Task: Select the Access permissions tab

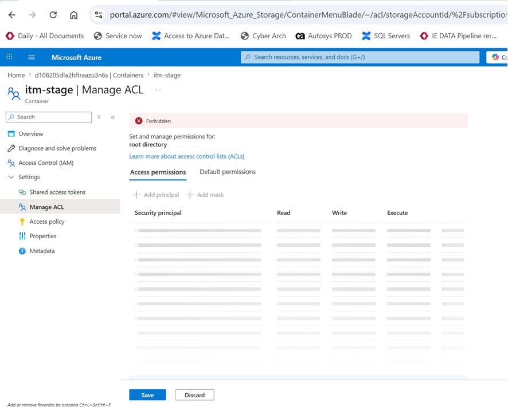Action: pos(158,172)
